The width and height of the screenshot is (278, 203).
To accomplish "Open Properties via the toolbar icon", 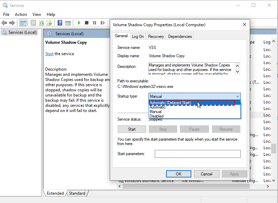I will click(x=33, y=23).
